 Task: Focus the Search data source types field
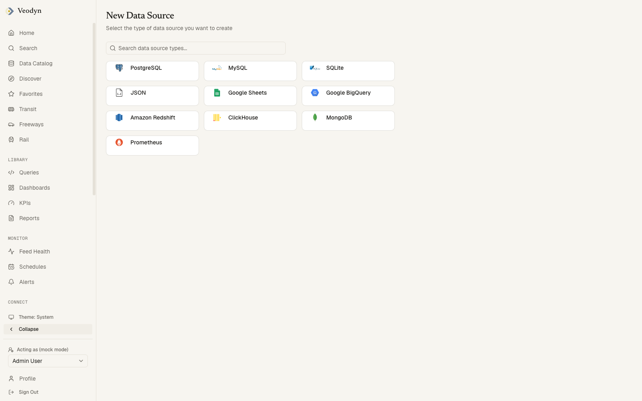pyautogui.click(x=196, y=48)
